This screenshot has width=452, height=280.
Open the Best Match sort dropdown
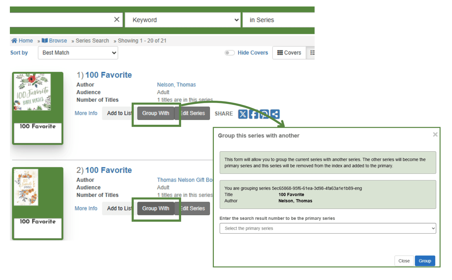point(78,53)
